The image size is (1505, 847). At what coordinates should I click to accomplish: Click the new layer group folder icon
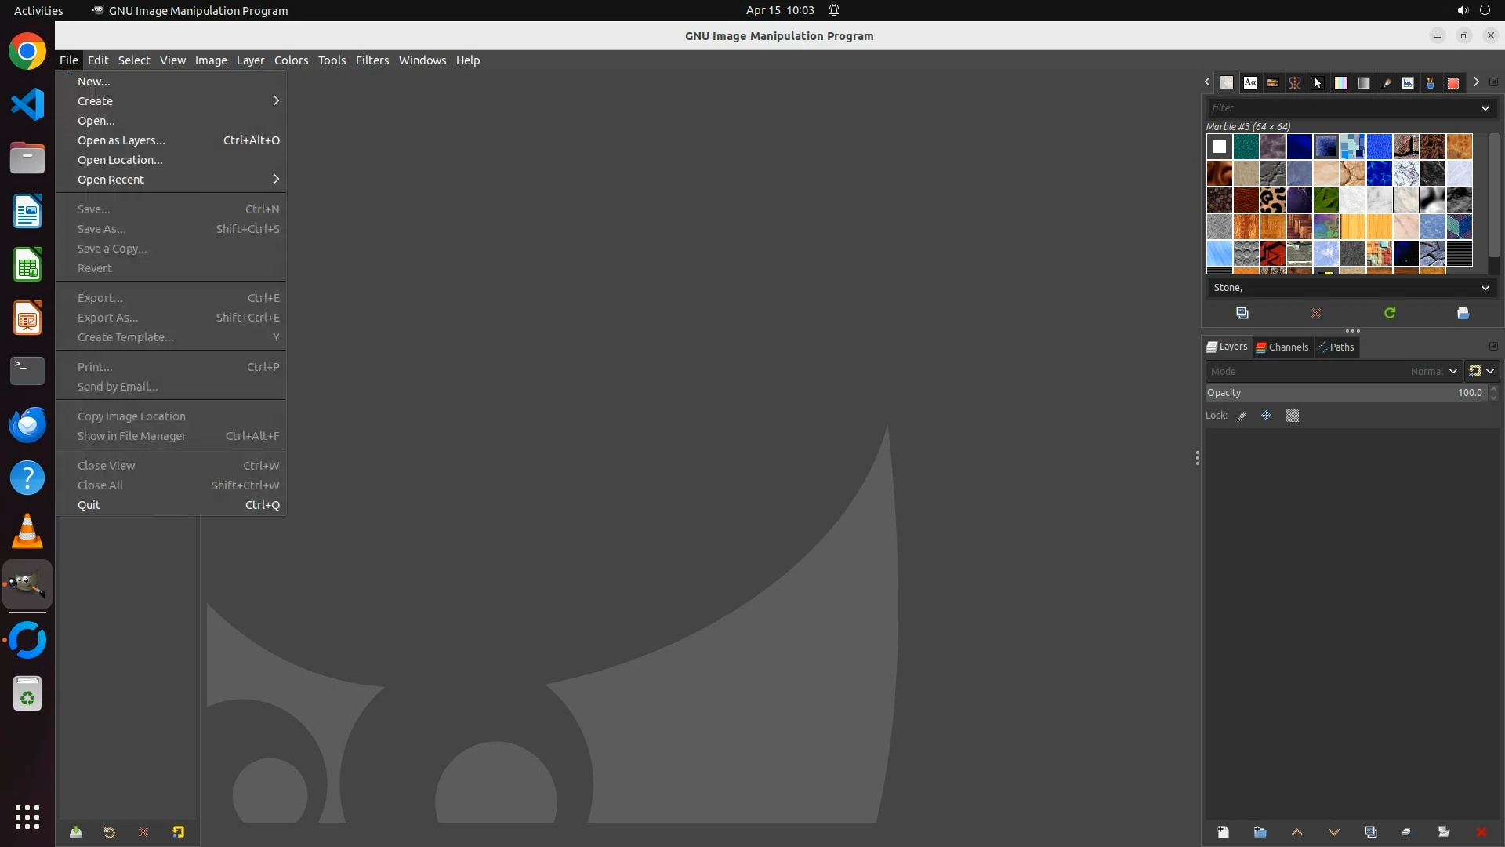coord(1260,832)
